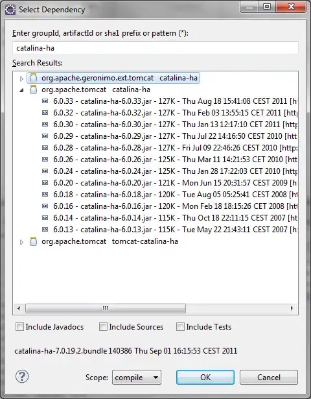Image resolution: width=311 pixels, height=399 pixels.
Task: Click the jar icon next to org.apache.tomcat catalina-ha
Action: 33,90
